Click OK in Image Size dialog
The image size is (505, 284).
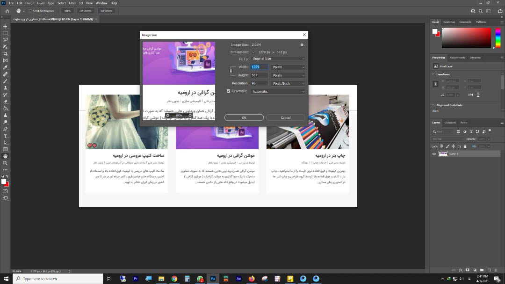point(244,117)
